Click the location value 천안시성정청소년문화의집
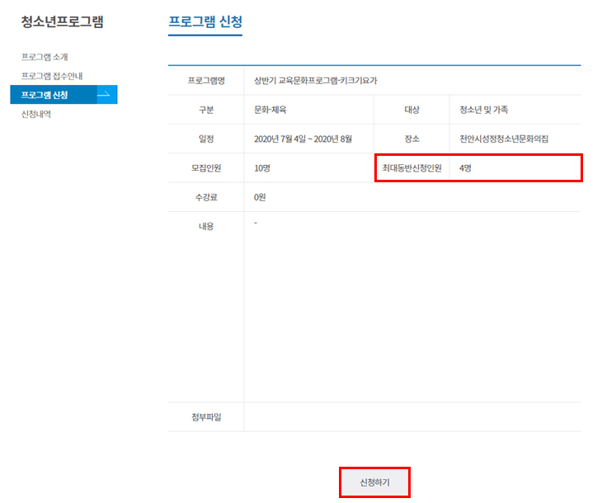This screenshot has width=602, height=503. [x=504, y=139]
